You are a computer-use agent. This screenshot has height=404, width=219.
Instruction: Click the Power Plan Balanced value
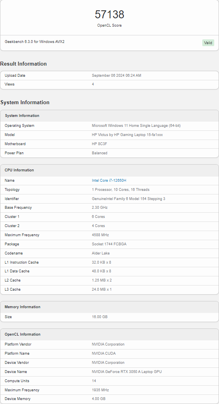(100, 153)
